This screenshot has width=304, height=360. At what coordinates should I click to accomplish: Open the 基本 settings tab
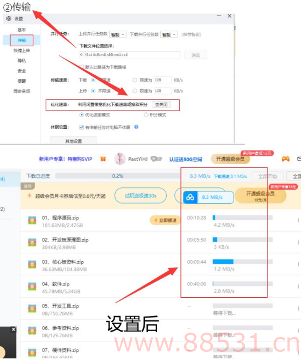click(22, 30)
